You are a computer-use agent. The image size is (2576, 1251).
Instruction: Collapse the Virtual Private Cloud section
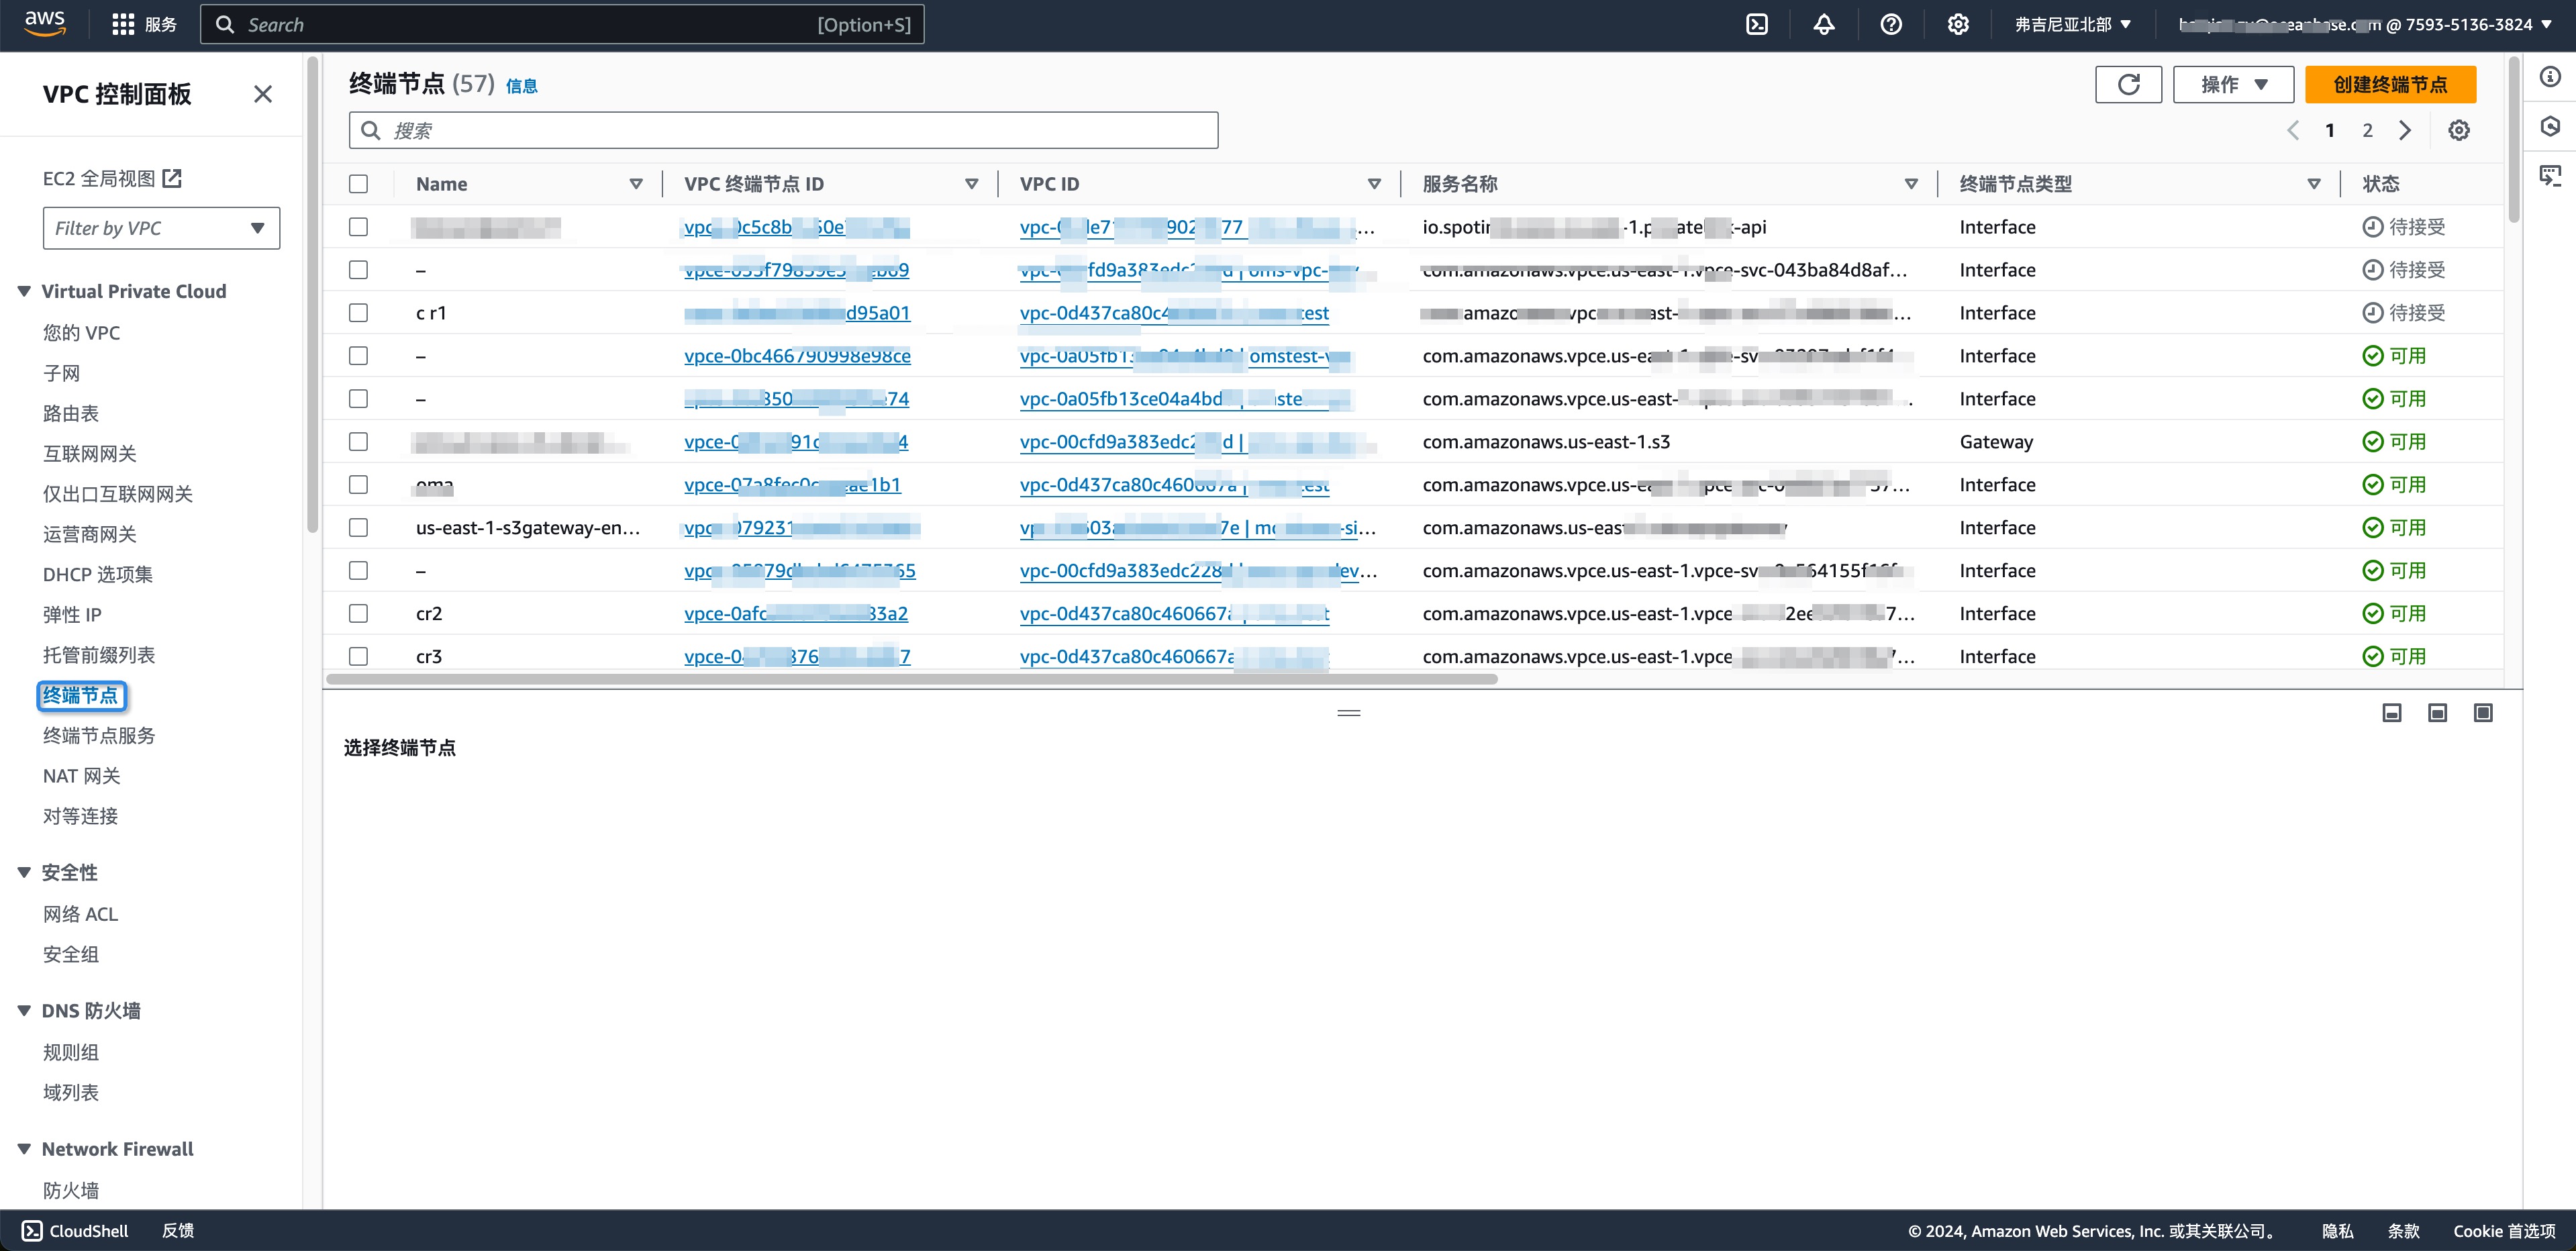pos(24,291)
